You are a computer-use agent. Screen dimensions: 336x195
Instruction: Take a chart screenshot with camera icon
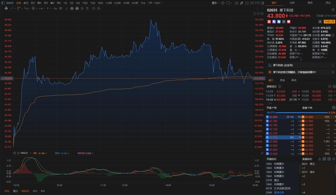[236, 3]
